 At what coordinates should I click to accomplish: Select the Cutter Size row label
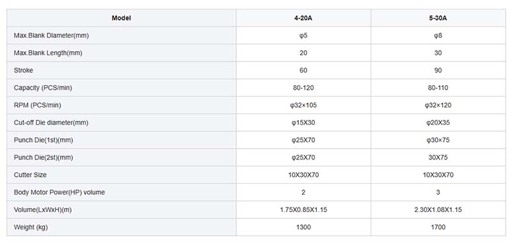tap(30, 175)
